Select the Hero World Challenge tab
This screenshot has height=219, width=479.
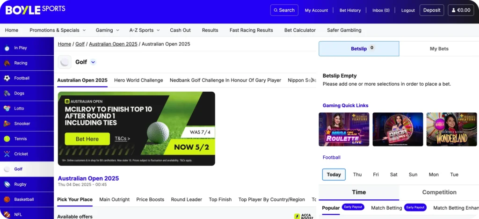click(138, 80)
